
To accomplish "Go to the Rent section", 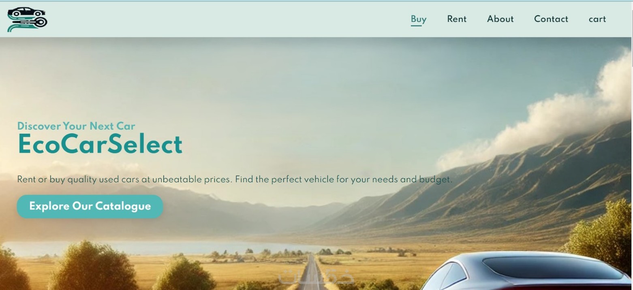I will (457, 19).
